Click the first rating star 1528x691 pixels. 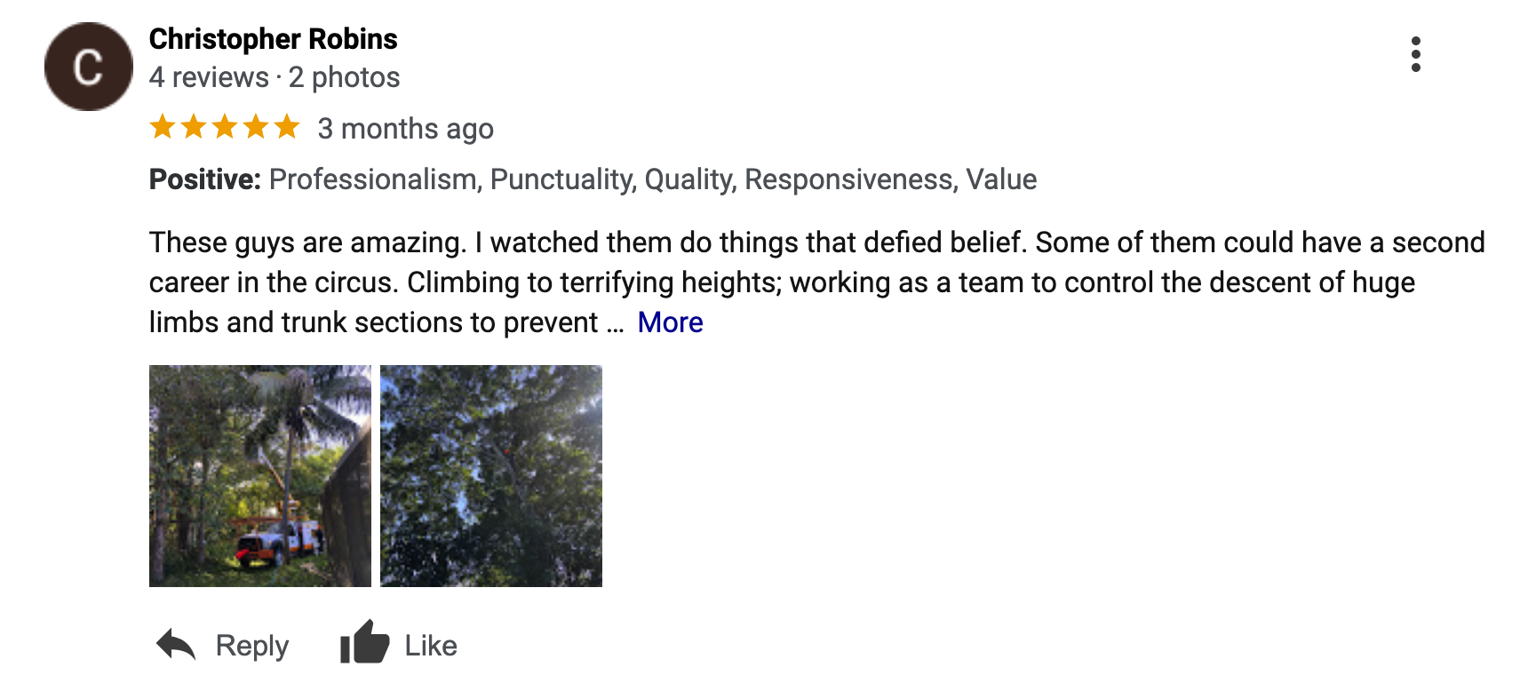(163, 127)
